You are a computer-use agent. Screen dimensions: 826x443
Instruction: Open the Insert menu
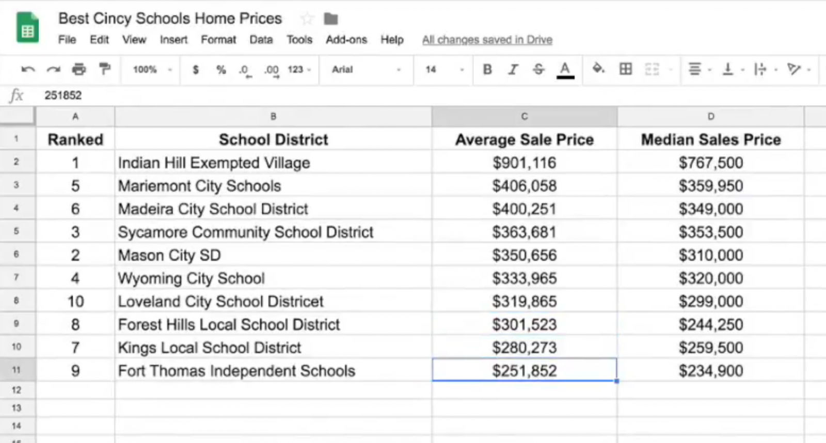(x=173, y=40)
